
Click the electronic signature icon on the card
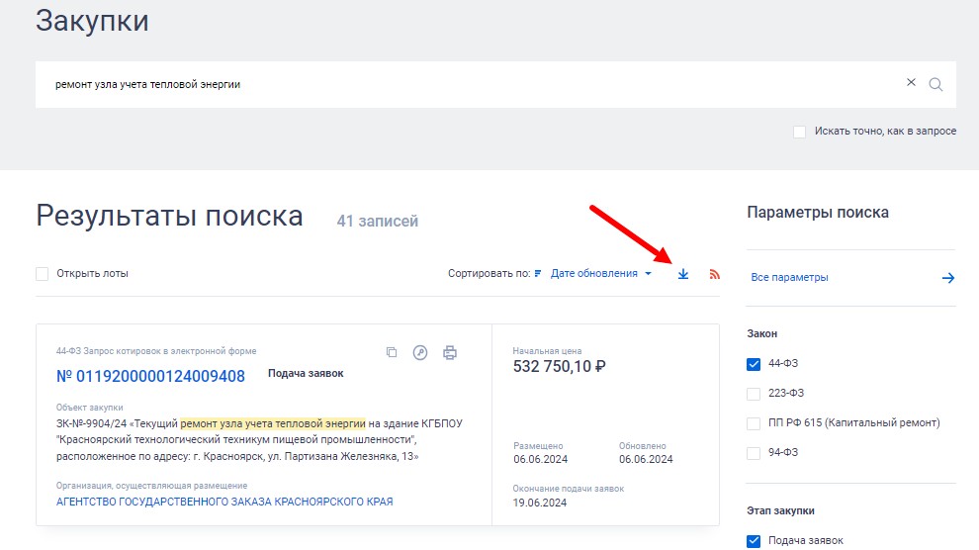click(x=420, y=353)
